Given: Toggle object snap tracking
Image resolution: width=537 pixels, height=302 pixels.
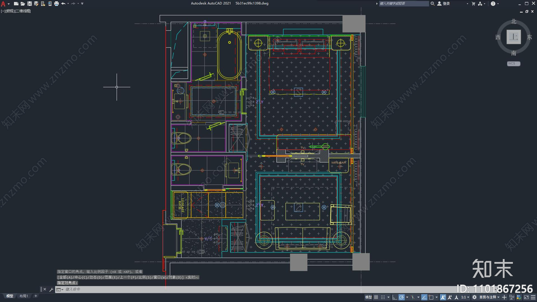Looking at the screenshot, I should point(424,297).
